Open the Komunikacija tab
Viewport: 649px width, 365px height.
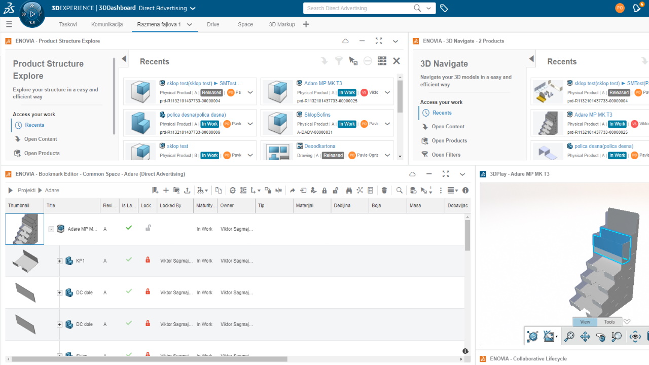click(x=107, y=24)
